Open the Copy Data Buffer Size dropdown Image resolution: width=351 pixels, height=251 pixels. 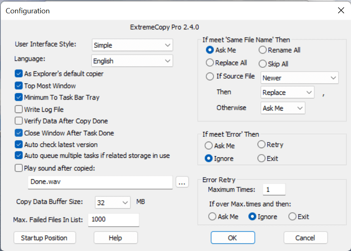112,202
